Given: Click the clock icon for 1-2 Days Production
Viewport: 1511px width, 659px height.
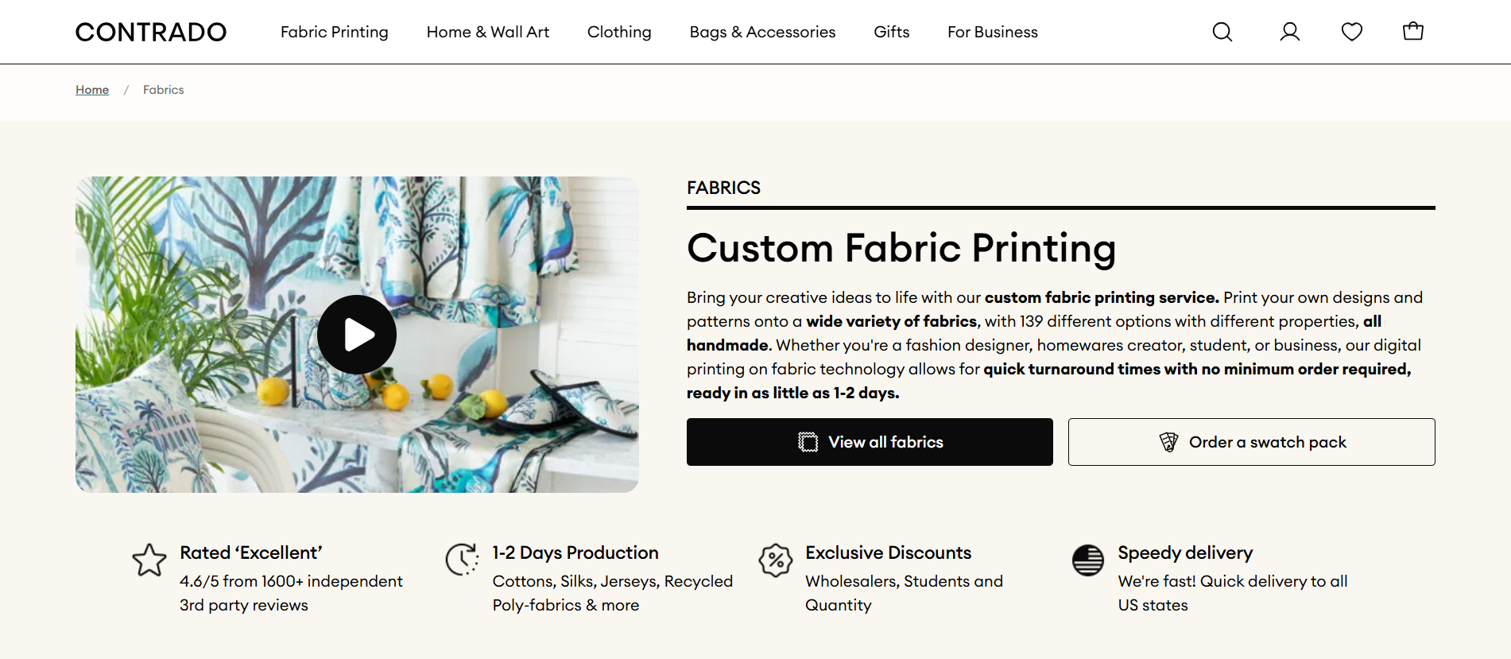Looking at the screenshot, I should click(x=462, y=560).
